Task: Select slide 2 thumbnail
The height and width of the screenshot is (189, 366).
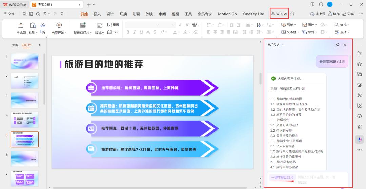Action: pos(24,81)
